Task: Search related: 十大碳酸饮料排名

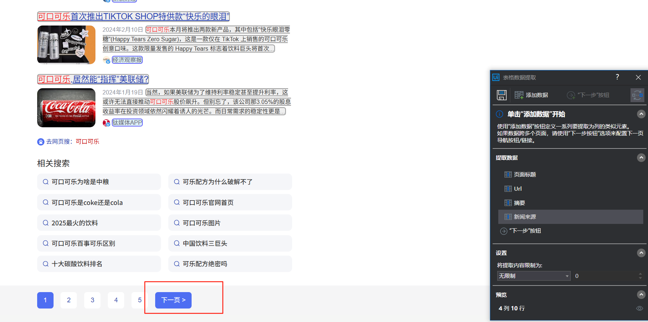Action: (99, 264)
